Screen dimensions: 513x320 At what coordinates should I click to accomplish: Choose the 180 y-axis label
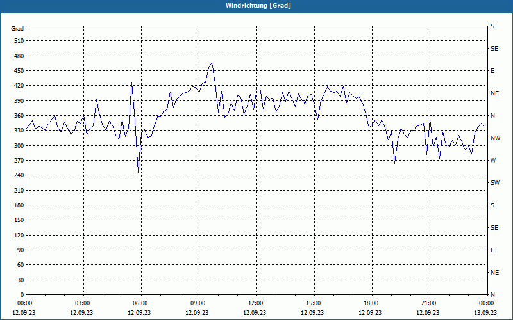click(x=19, y=205)
